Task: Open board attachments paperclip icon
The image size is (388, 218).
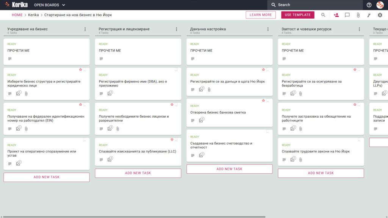Action: (x=358, y=15)
